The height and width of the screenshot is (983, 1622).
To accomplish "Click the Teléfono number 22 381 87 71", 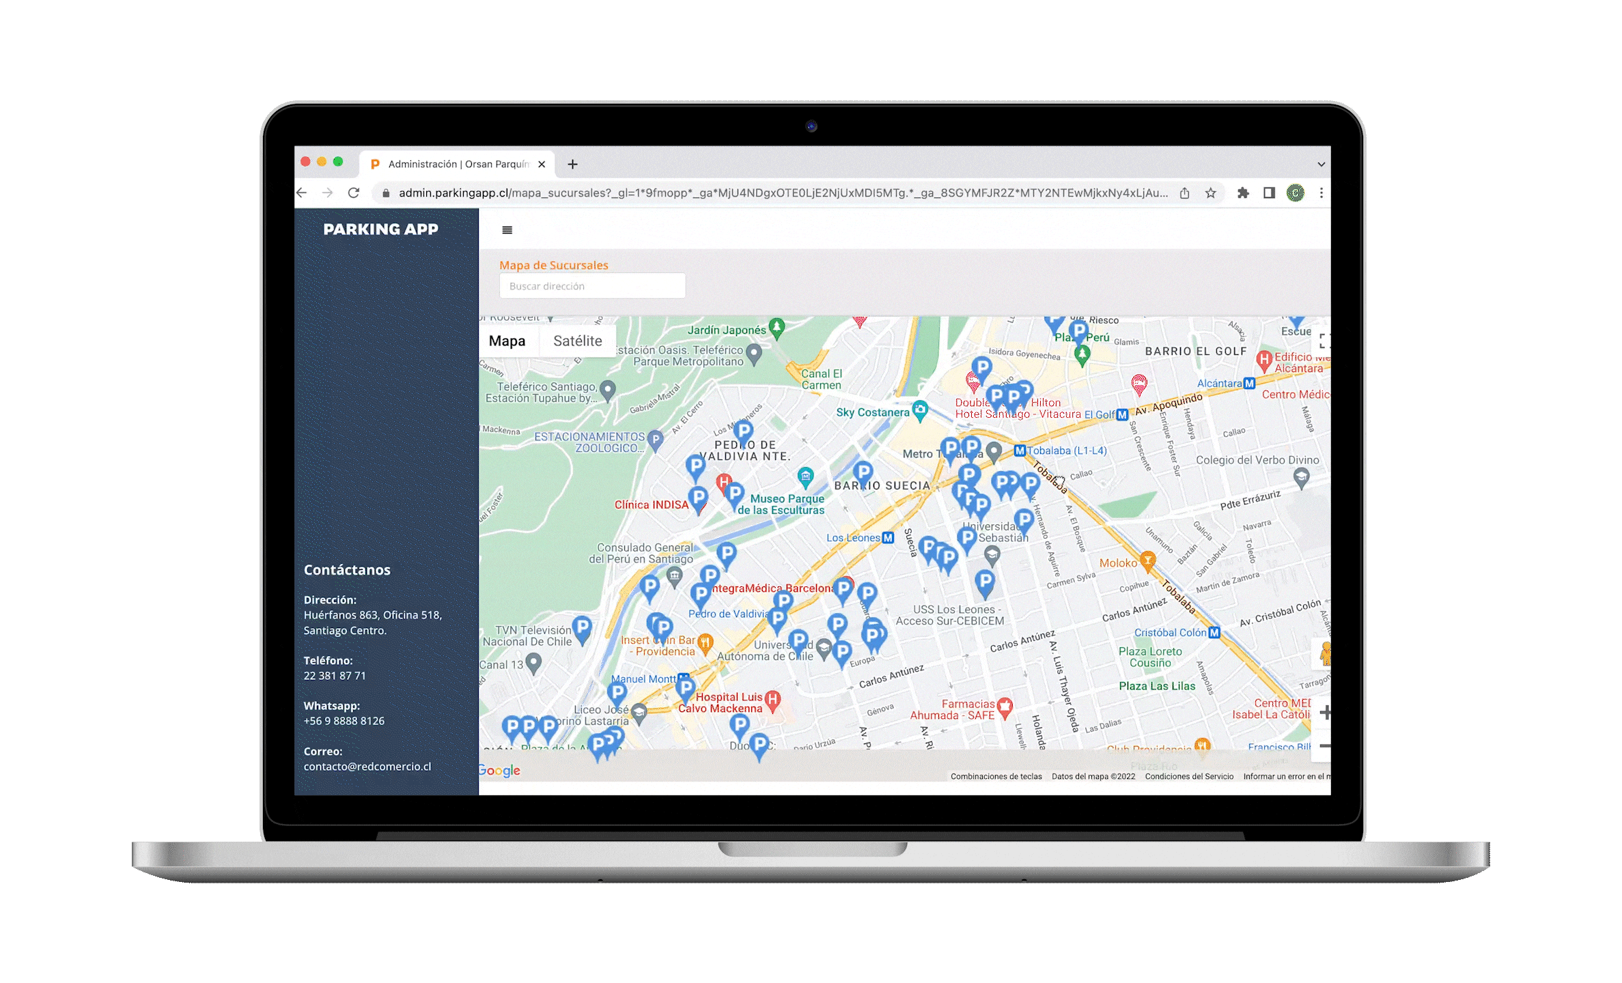I will coord(335,676).
